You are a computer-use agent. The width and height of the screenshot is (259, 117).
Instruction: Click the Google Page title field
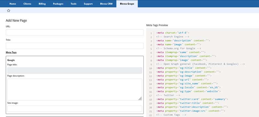[75, 70]
